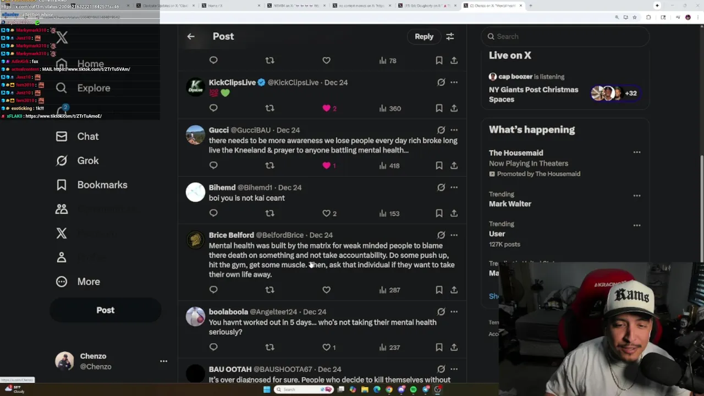
Task: Bookmark boolaboola's comment
Action: coord(439,347)
